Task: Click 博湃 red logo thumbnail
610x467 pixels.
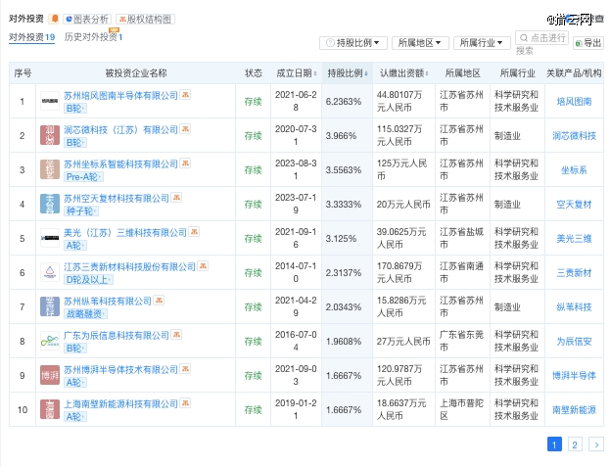Action: click(50, 375)
